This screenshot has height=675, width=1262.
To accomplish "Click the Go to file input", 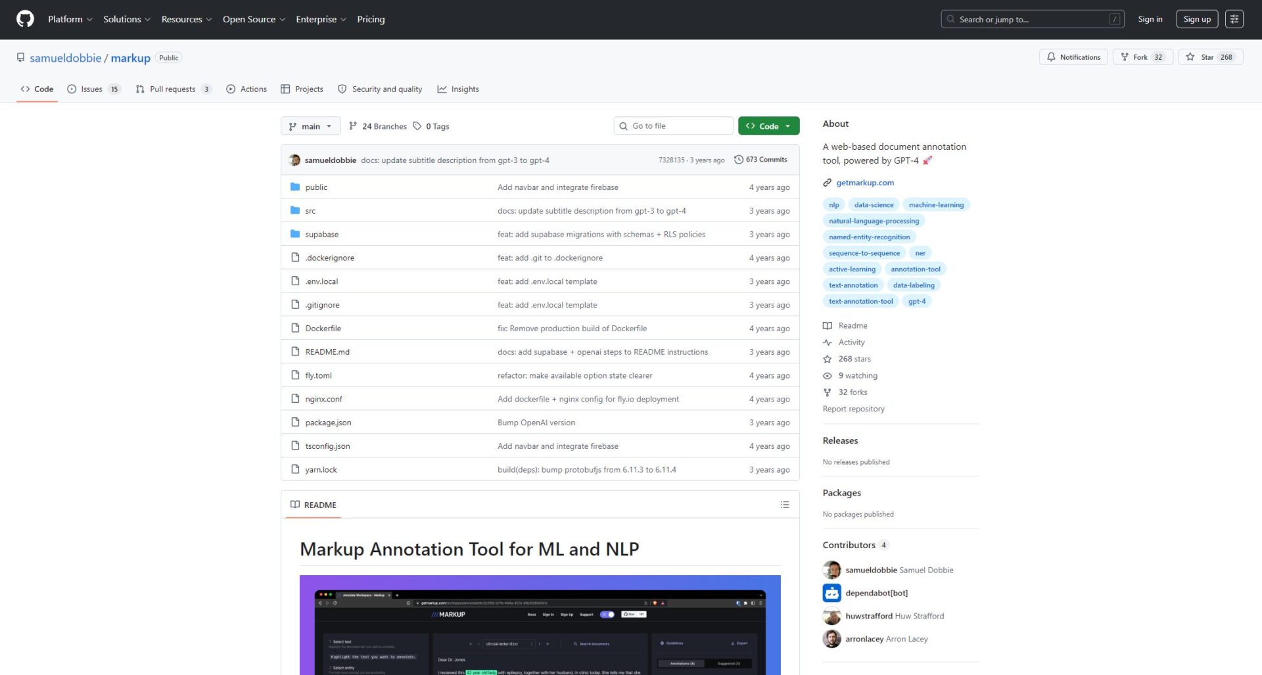I will click(673, 126).
